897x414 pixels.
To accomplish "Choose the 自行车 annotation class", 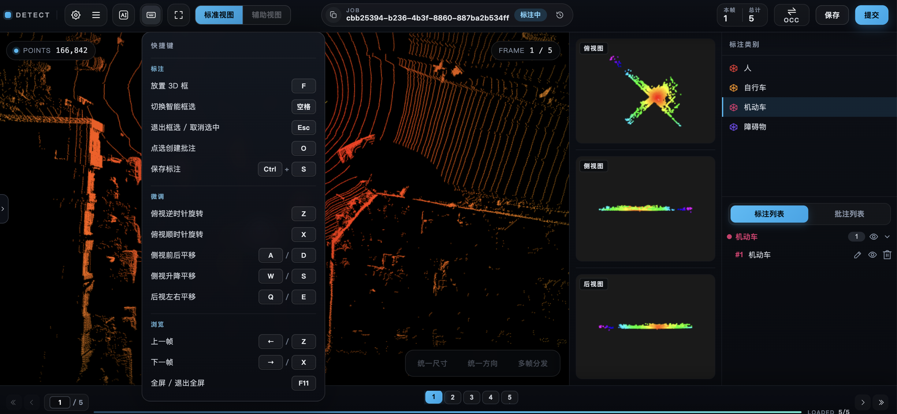I will (809, 88).
